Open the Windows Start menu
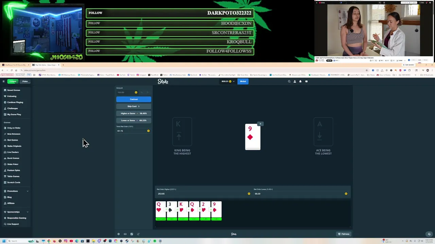This screenshot has width=435, height=244. point(4,241)
